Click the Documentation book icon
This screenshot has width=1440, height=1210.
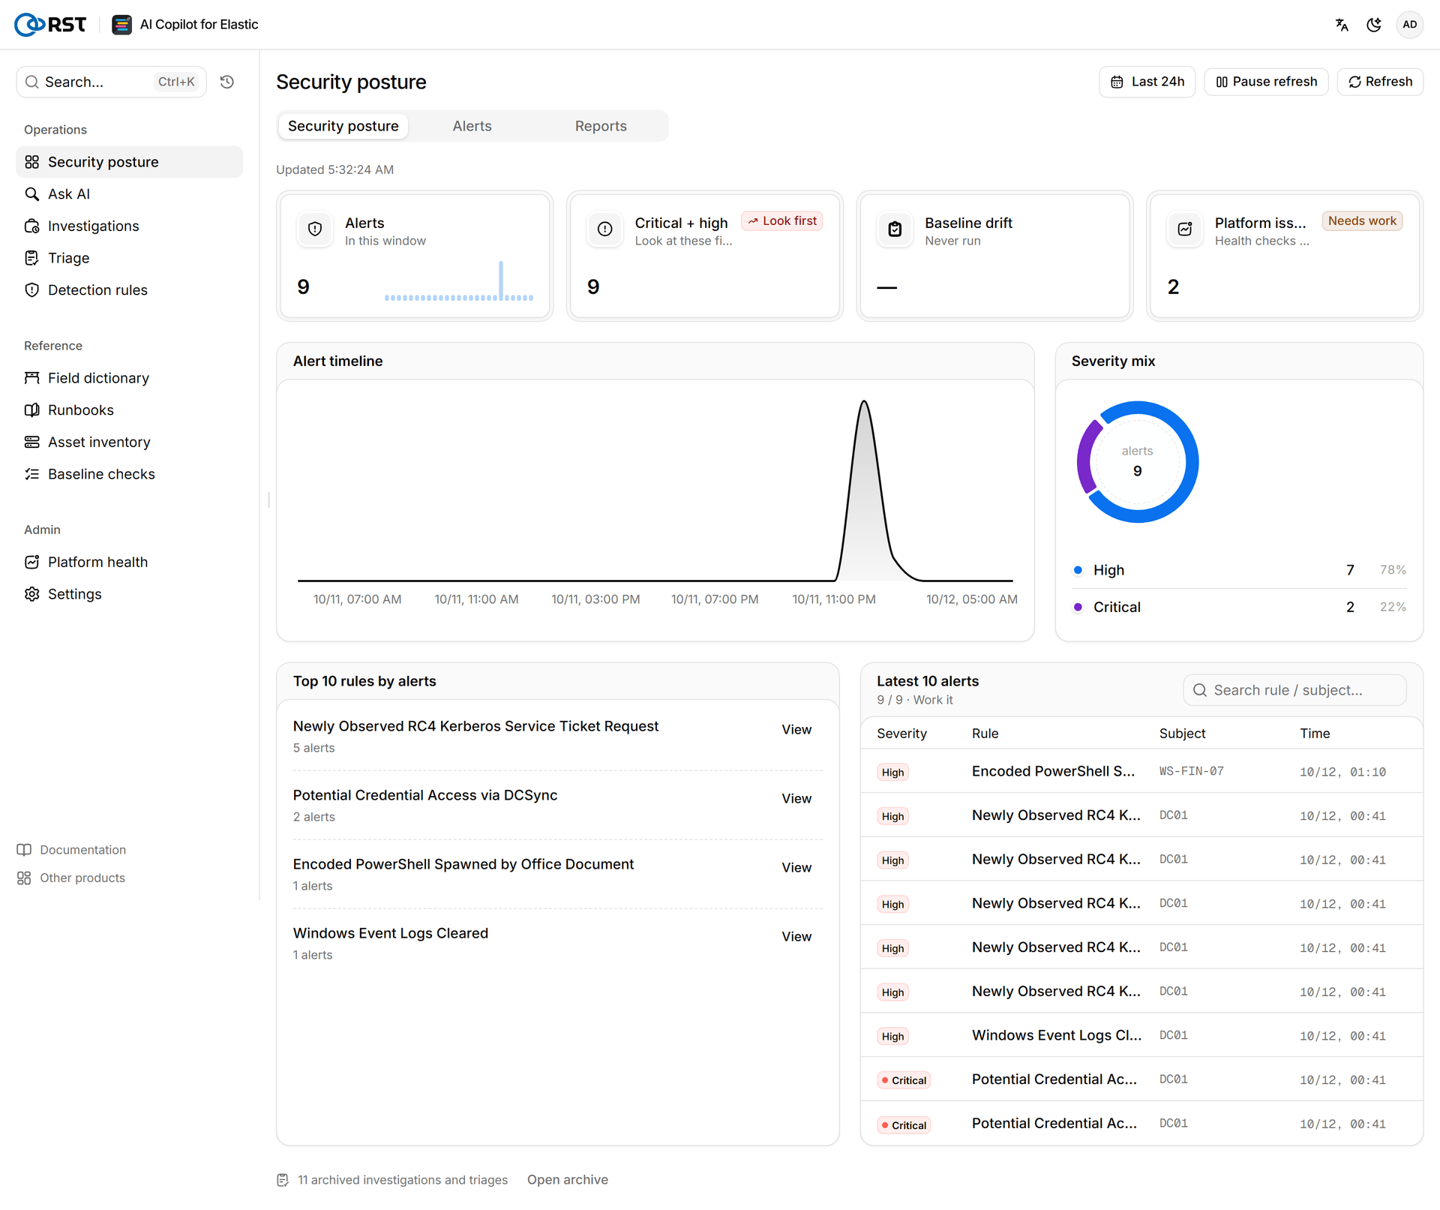coord(24,850)
